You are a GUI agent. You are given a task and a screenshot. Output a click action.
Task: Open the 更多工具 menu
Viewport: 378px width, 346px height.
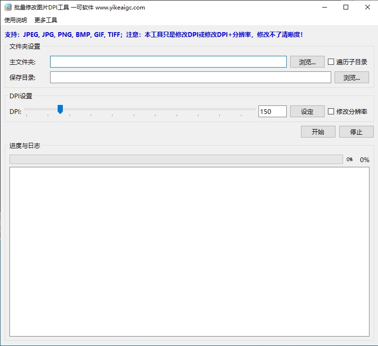(46, 20)
